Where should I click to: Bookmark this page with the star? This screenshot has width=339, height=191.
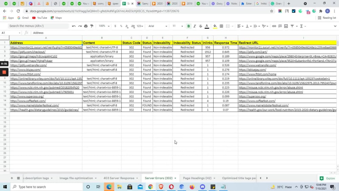coord(272,11)
